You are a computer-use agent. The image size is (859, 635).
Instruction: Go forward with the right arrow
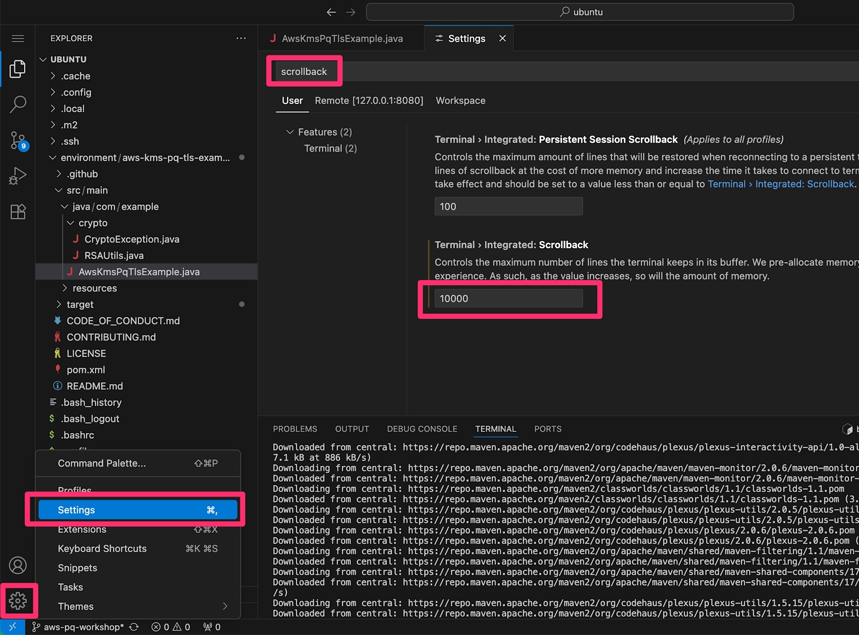pos(351,12)
